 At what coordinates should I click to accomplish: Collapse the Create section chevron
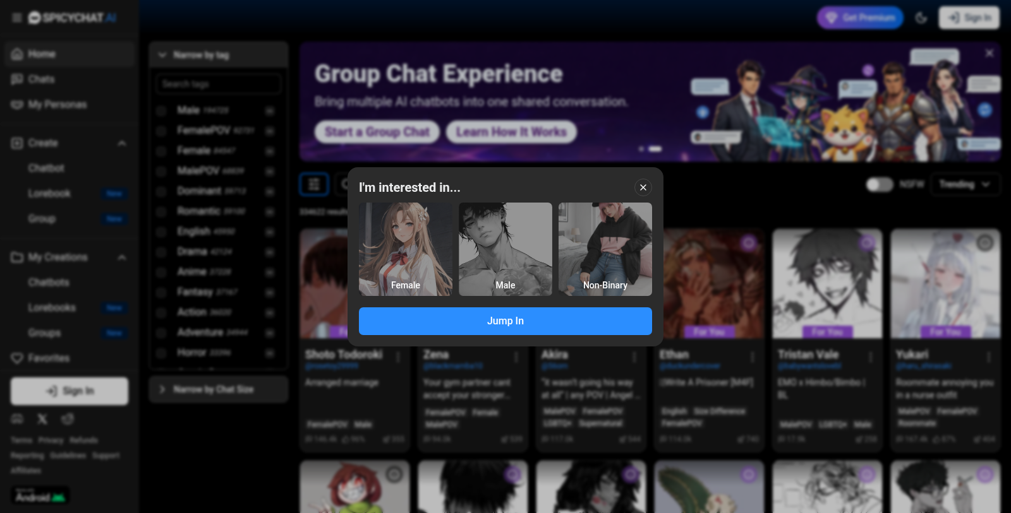(122, 143)
